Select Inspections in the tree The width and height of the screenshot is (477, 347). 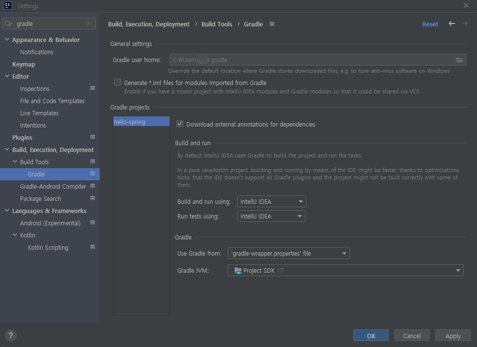35,89
